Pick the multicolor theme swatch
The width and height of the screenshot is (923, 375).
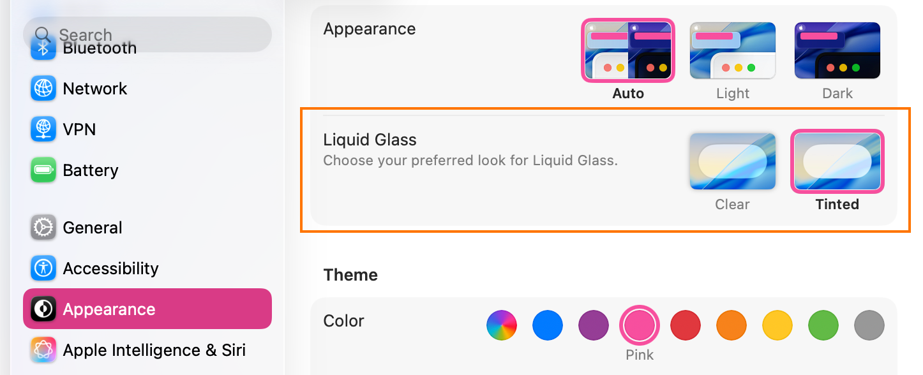[x=502, y=326]
